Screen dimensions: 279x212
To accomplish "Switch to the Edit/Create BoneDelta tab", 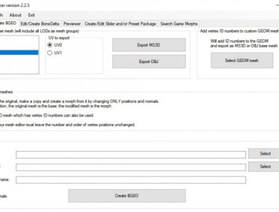I will click(x=40, y=24).
